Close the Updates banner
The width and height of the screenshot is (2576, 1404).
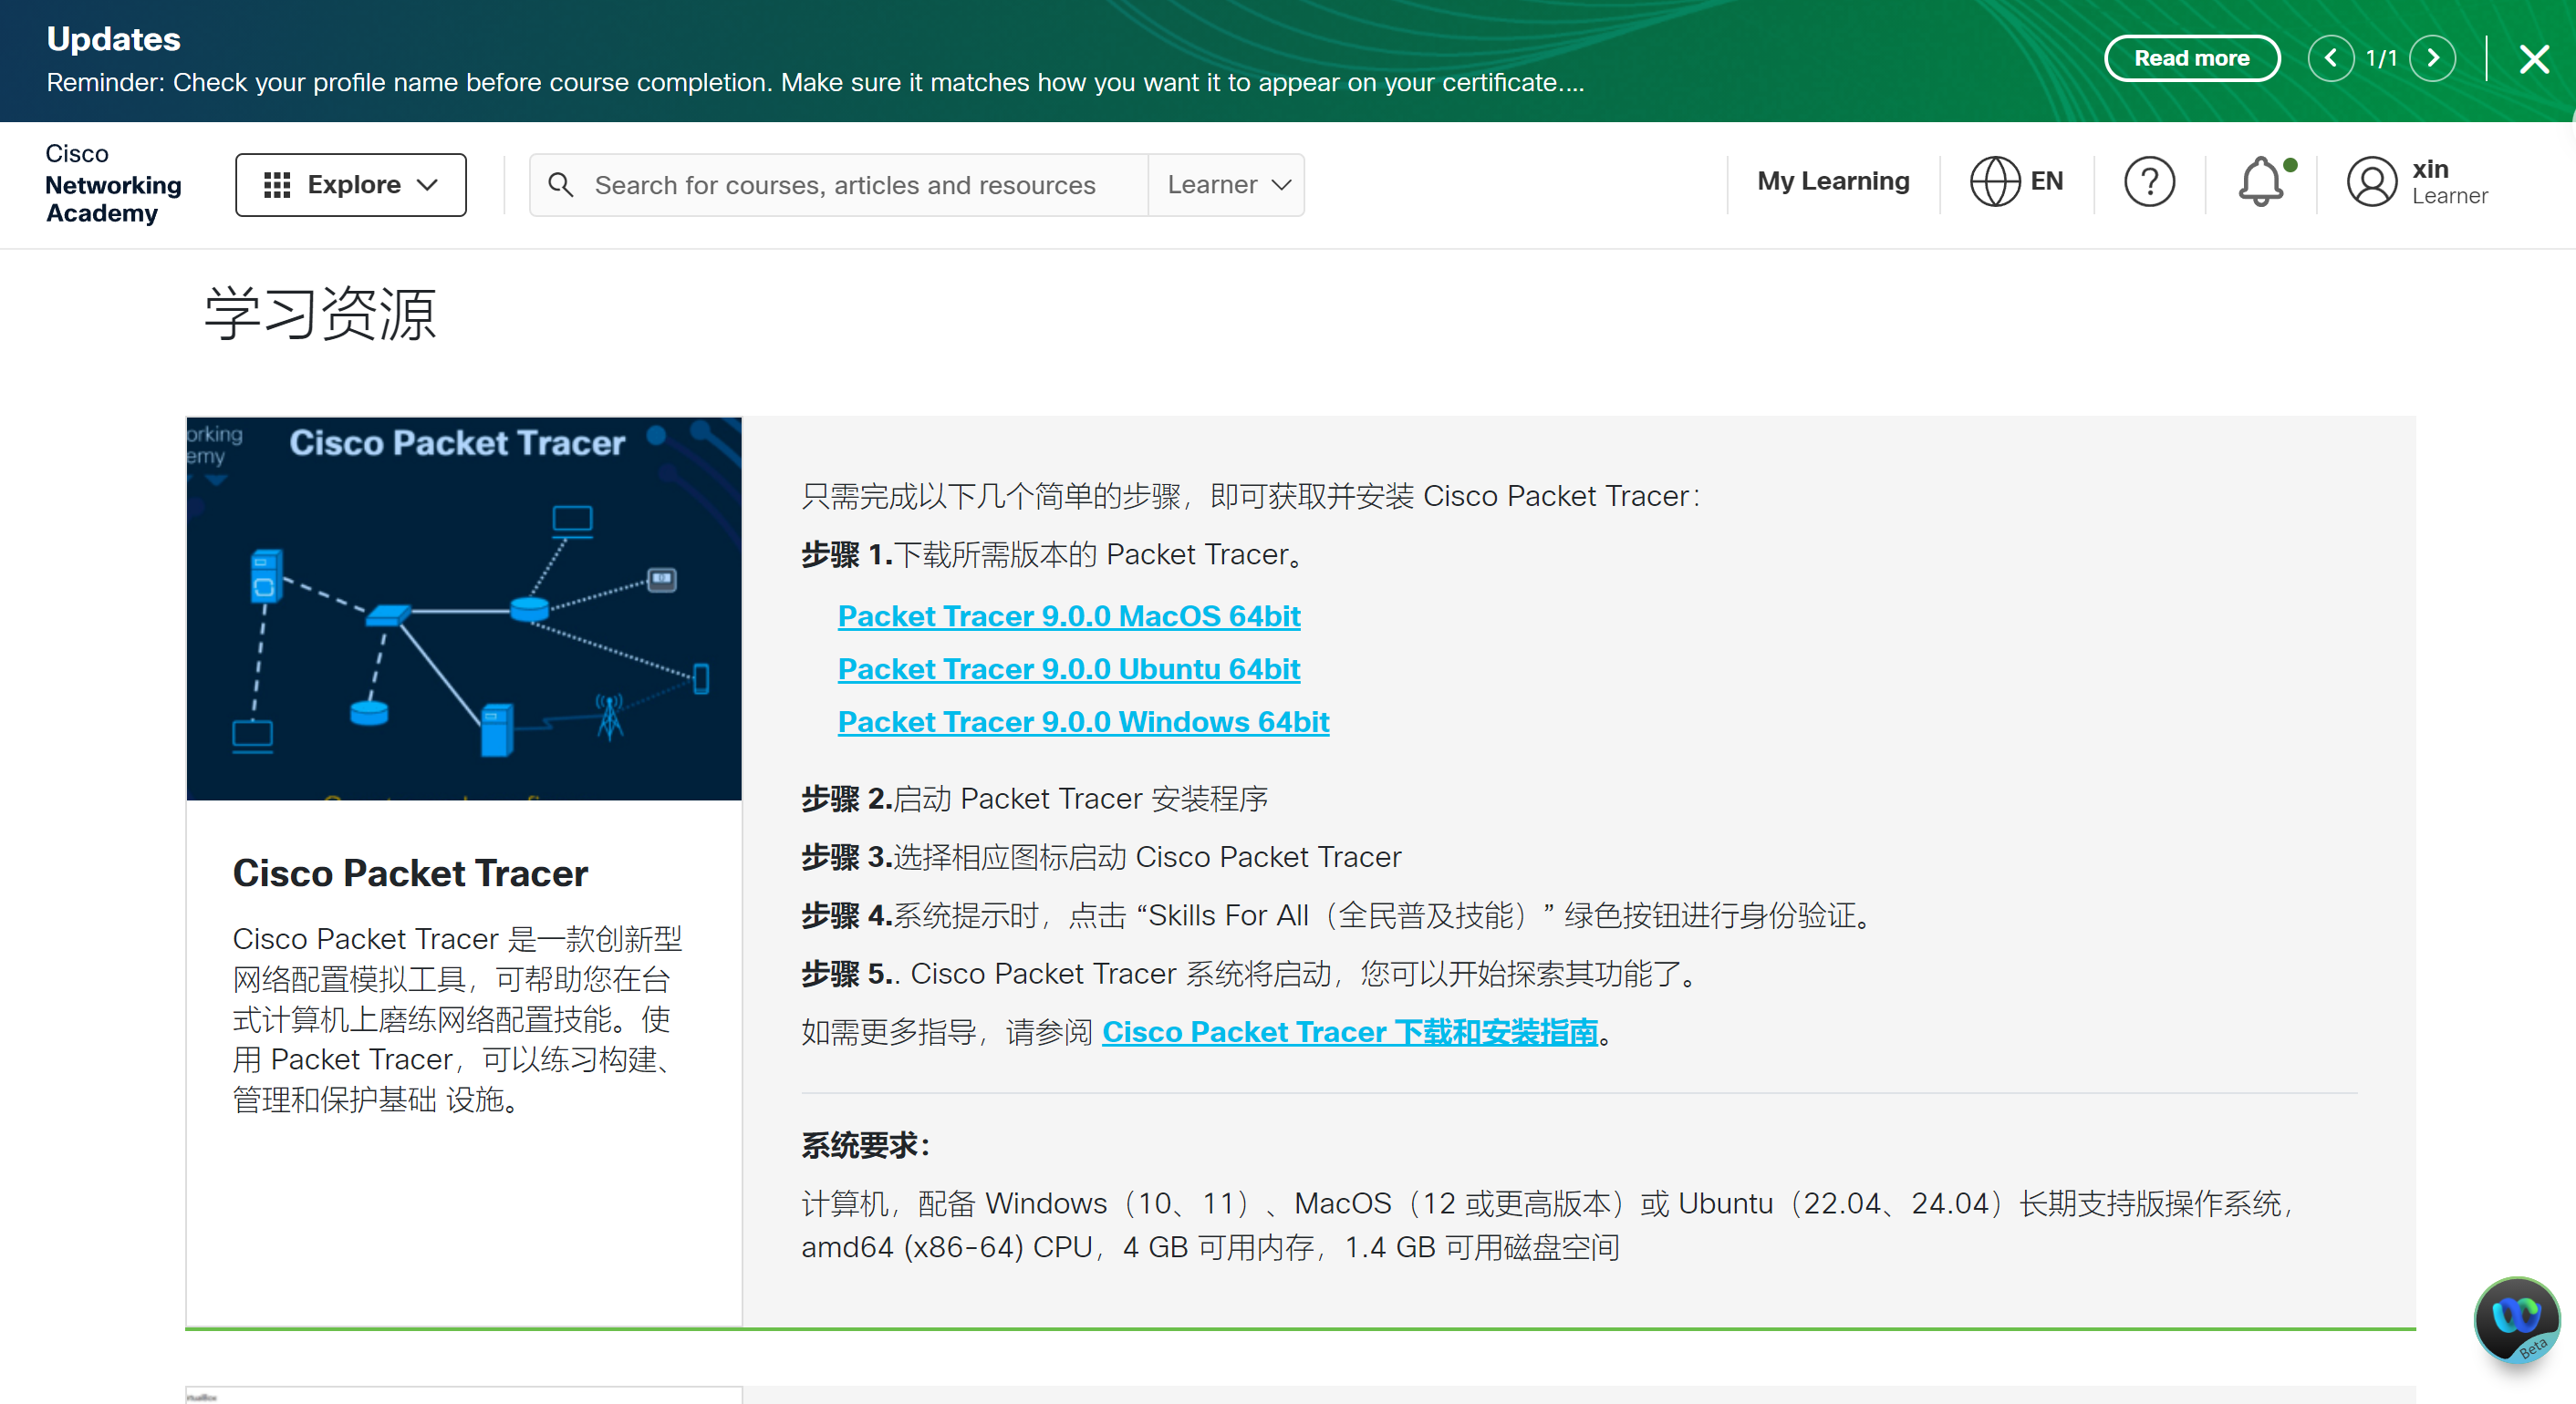tap(2534, 59)
